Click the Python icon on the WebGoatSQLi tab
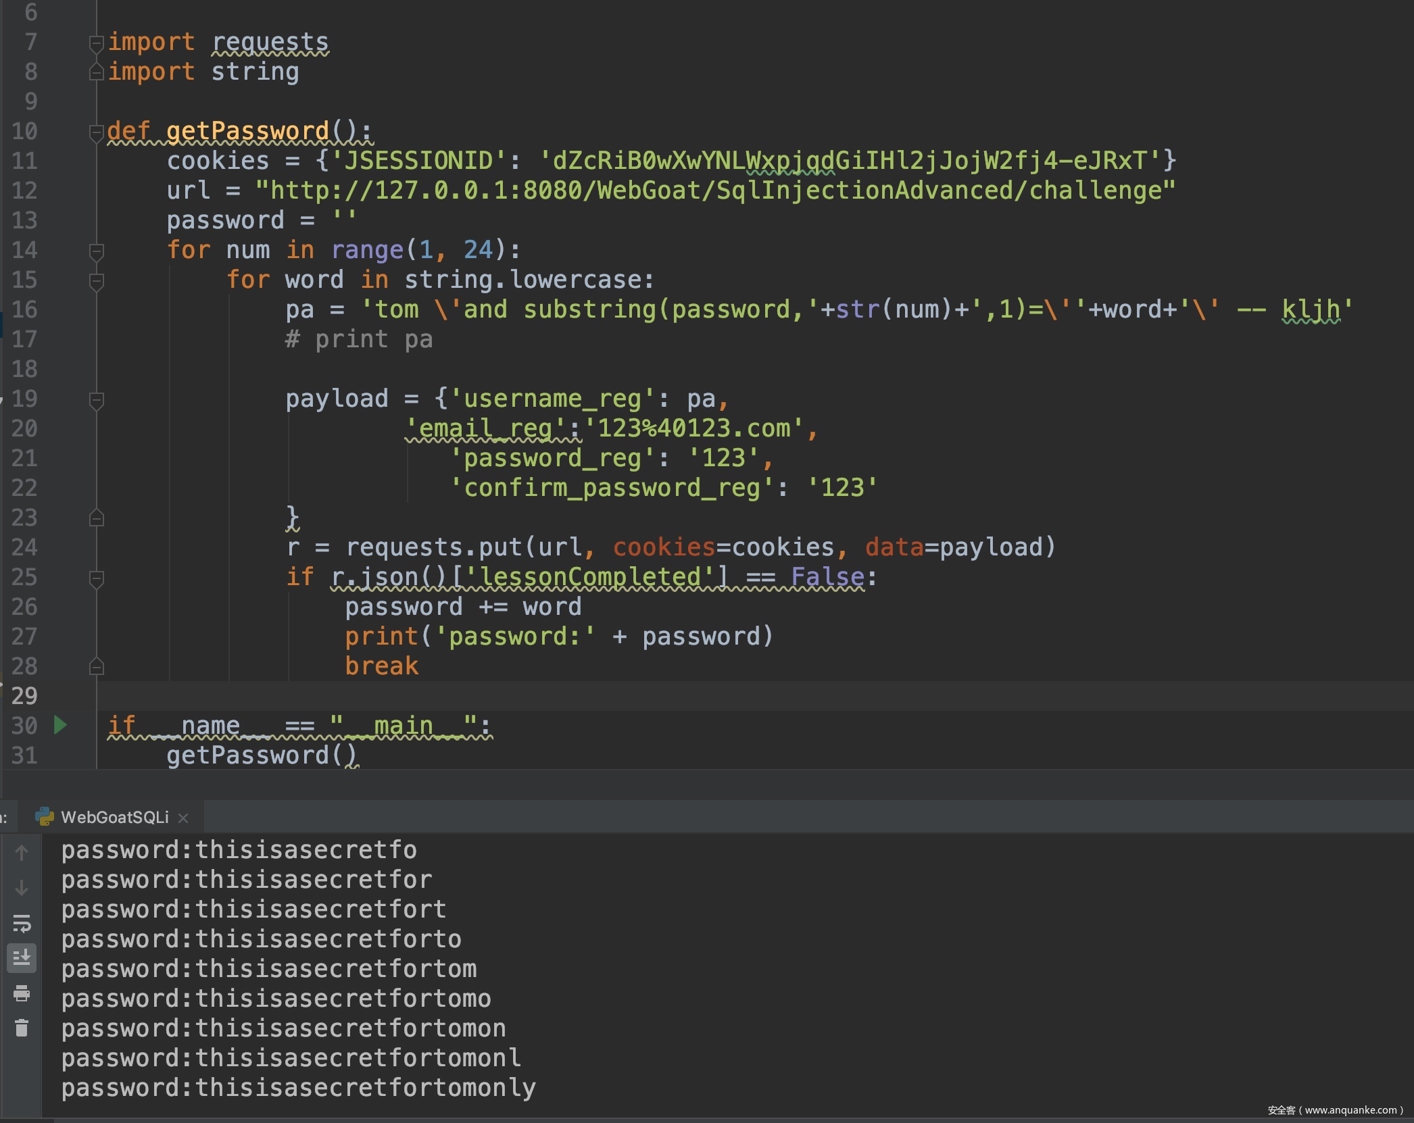Image resolution: width=1414 pixels, height=1123 pixels. click(45, 817)
